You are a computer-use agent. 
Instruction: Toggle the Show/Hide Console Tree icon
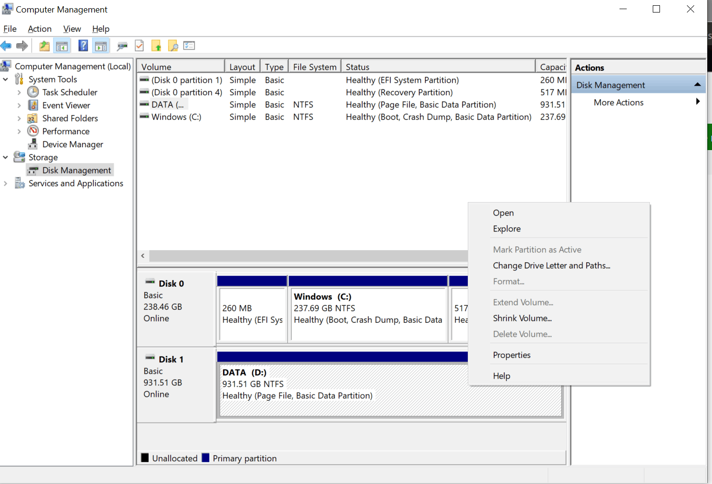click(62, 46)
